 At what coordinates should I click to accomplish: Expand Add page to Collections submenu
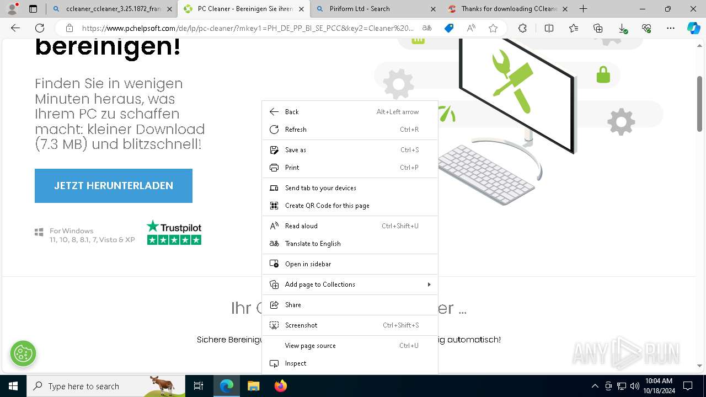click(x=350, y=285)
